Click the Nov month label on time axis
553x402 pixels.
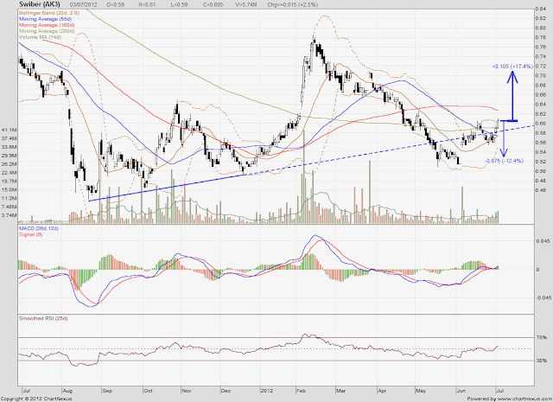point(187,391)
